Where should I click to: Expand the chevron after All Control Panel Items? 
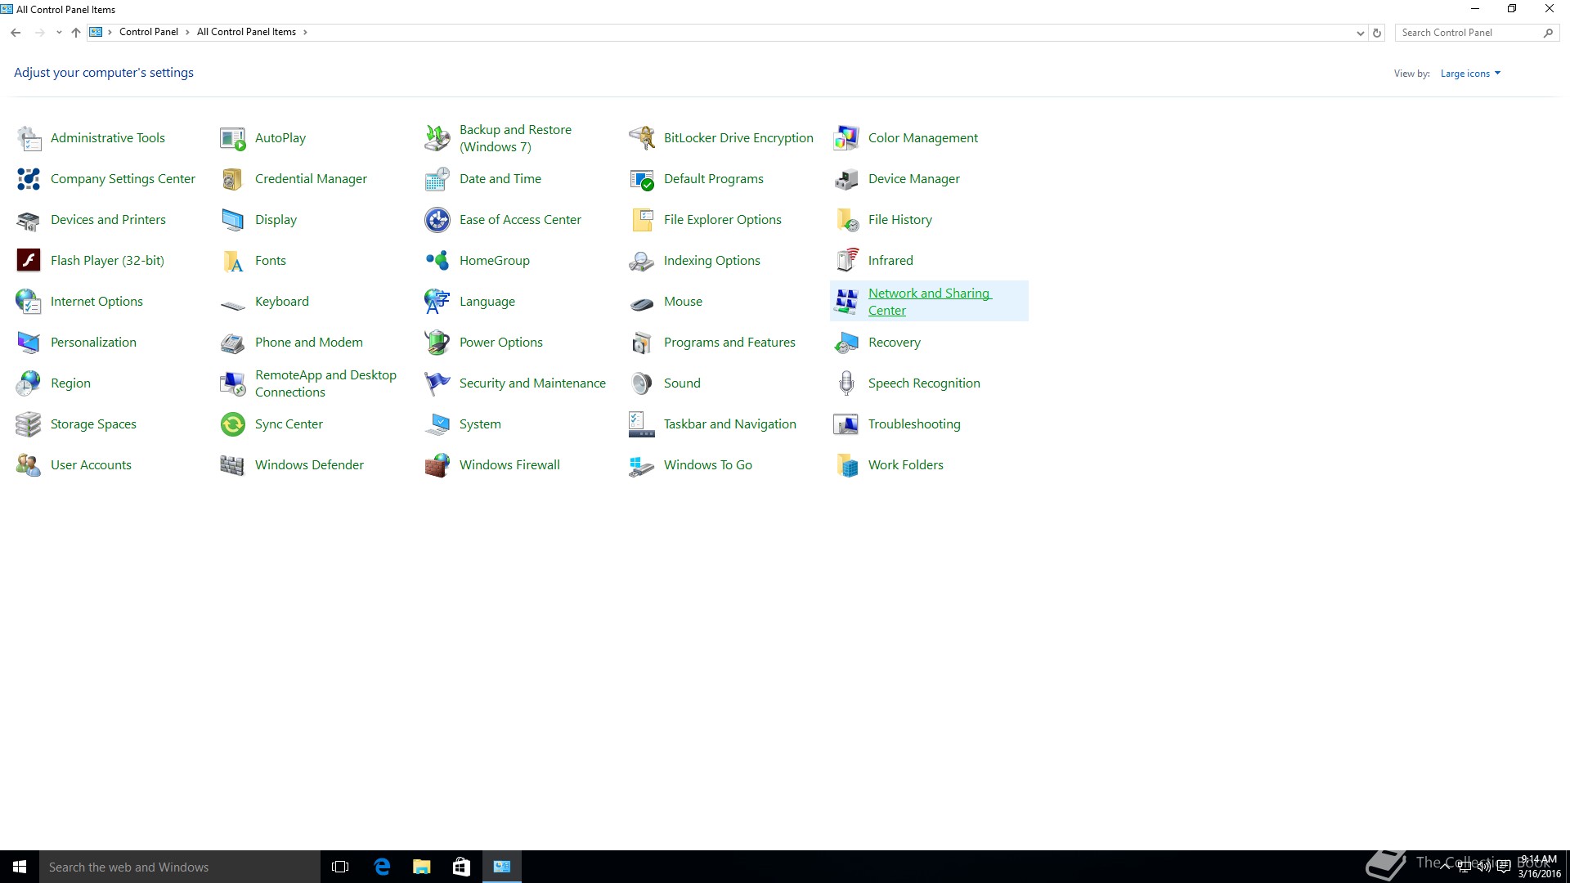(305, 32)
